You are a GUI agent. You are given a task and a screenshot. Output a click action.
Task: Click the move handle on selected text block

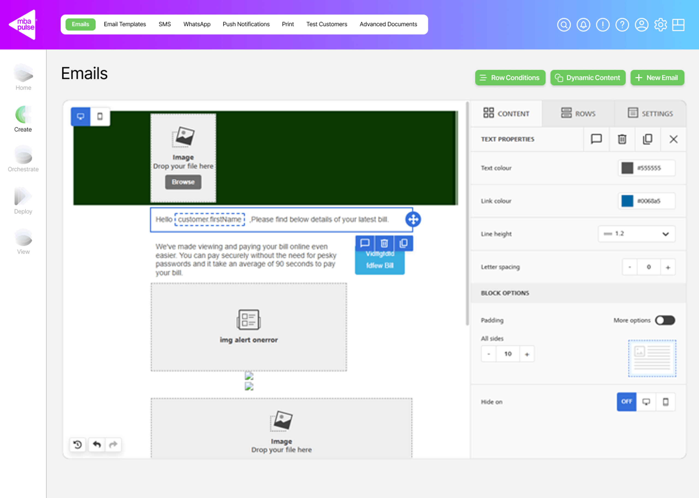tap(413, 220)
